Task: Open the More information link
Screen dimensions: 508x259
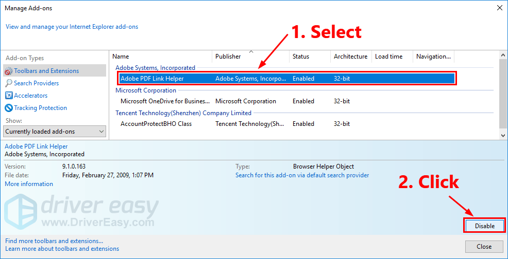Action: 29,184
